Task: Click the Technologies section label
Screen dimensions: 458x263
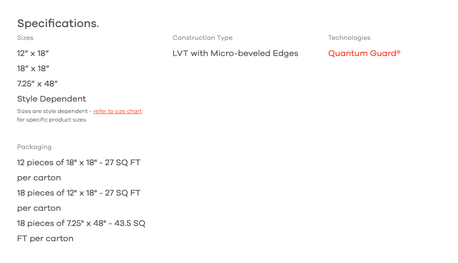Action: point(349,38)
